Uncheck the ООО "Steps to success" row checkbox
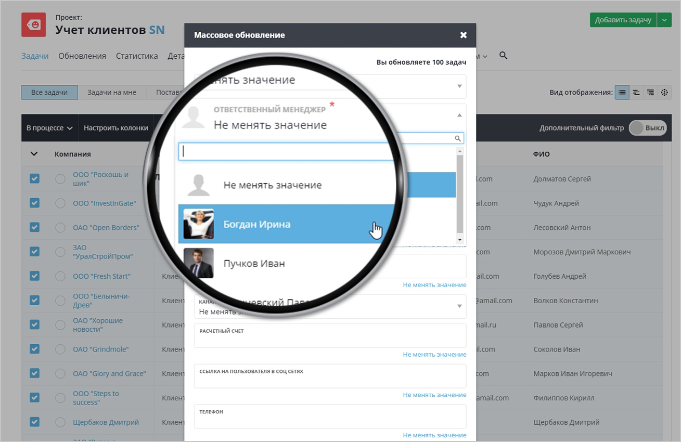The width and height of the screenshot is (681, 442). coord(34,398)
